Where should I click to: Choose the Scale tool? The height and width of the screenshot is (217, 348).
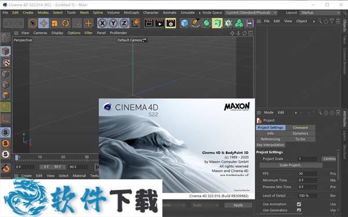[55, 23]
